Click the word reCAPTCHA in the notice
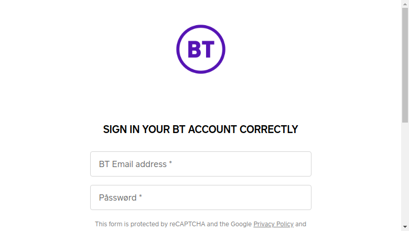The image size is (409, 231). pos(187,224)
